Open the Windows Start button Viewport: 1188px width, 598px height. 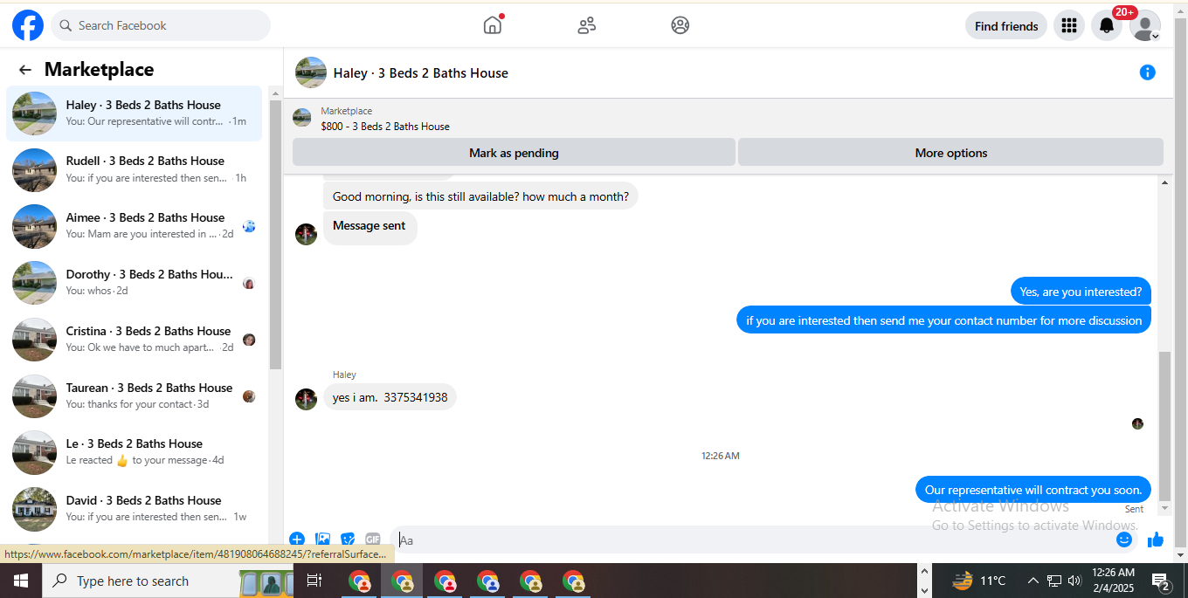point(20,581)
